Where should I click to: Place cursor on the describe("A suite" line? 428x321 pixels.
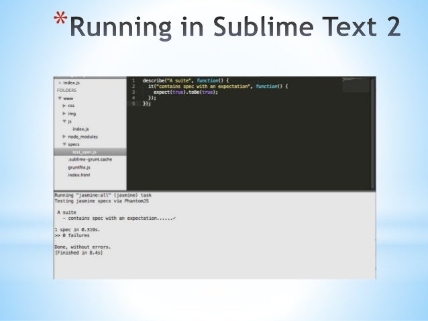(x=186, y=80)
